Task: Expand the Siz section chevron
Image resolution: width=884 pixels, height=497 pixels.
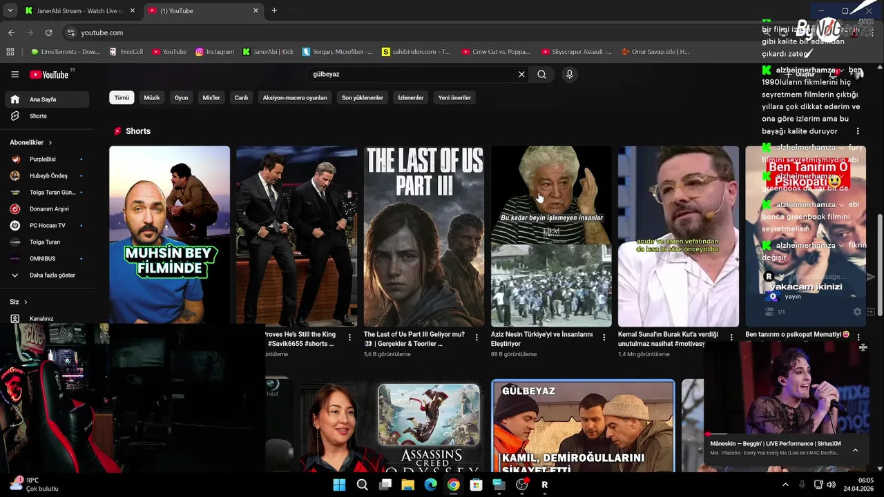Action: 26,302
